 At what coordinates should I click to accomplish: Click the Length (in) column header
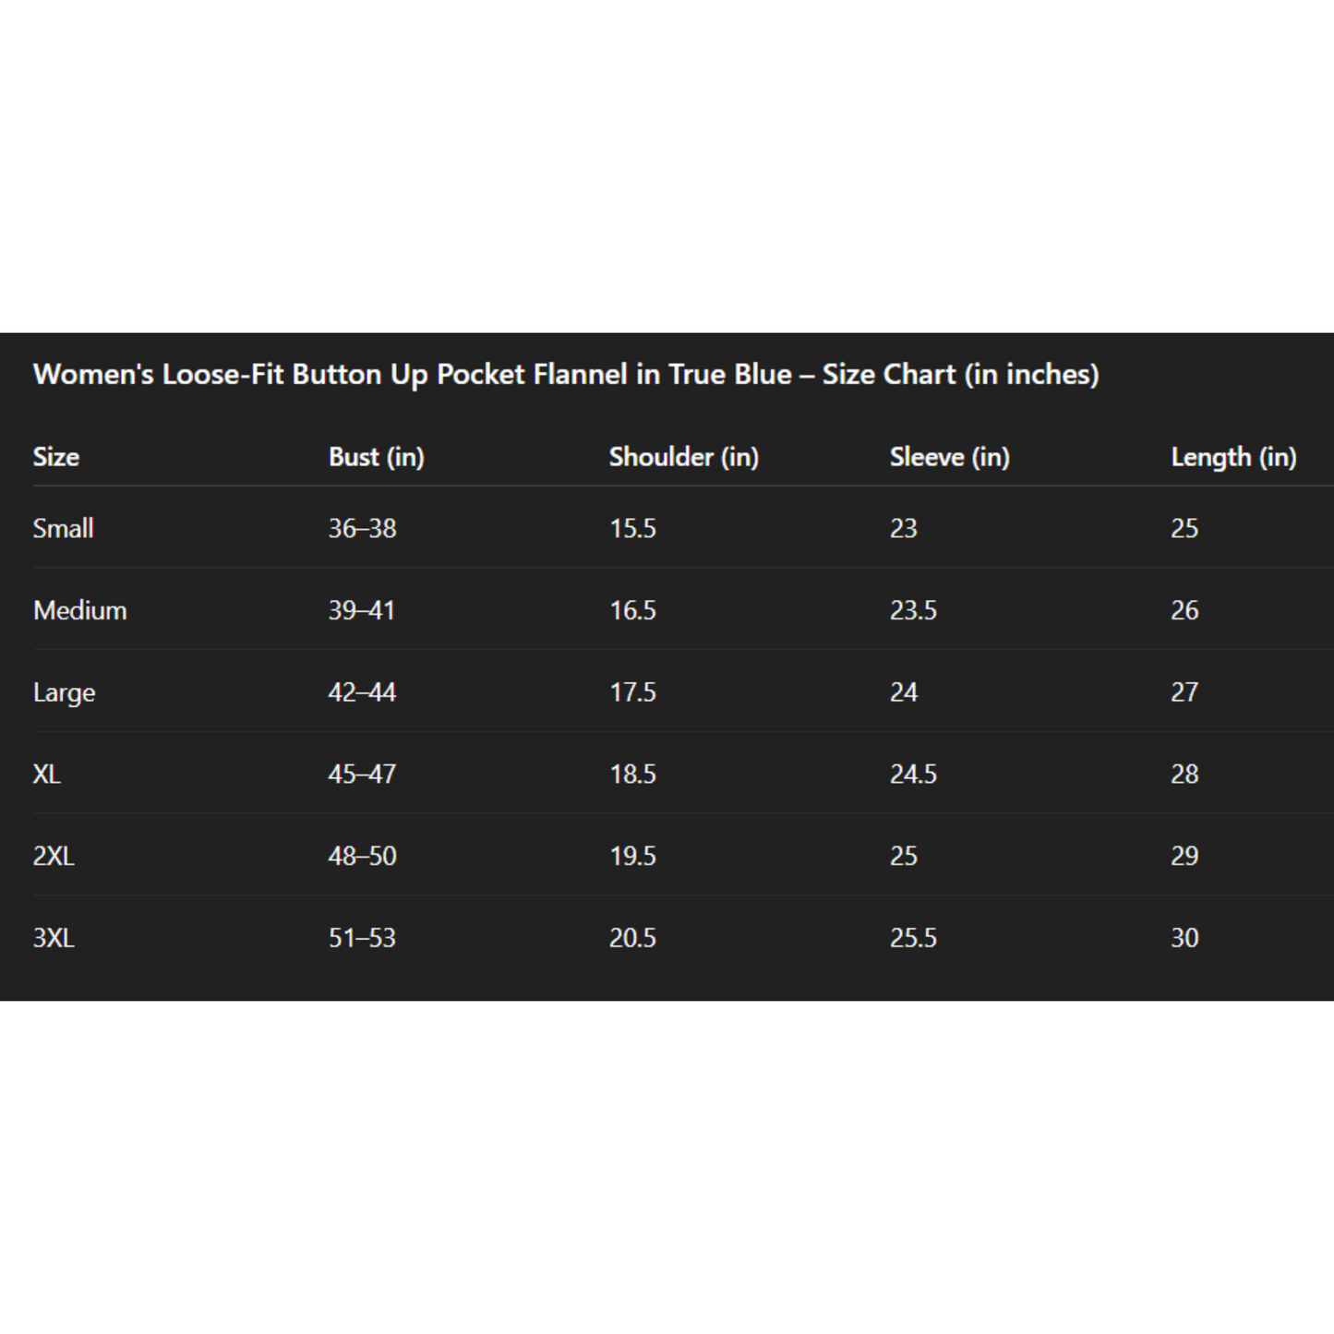click(1233, 457)
